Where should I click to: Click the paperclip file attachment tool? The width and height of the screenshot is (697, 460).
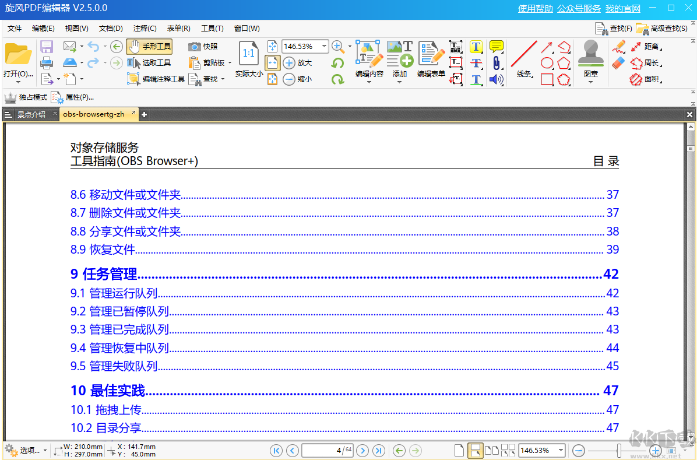click(496, 63)
